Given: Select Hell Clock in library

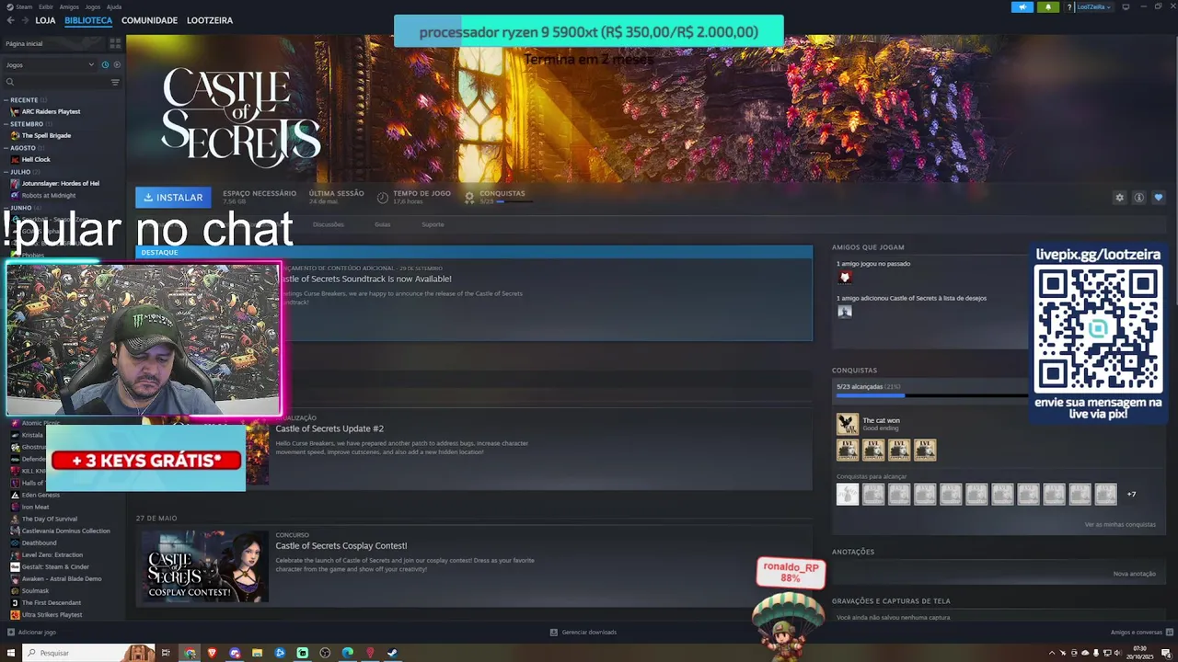Looking at the screenshot, I should click(x=36, y=159).
